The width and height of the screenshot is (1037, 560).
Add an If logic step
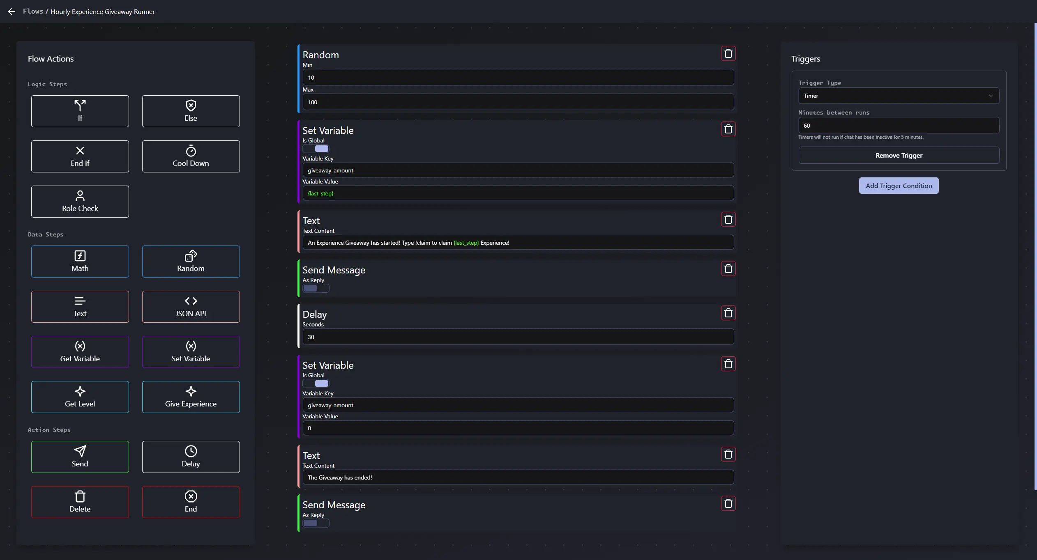[x=80, y=111]
